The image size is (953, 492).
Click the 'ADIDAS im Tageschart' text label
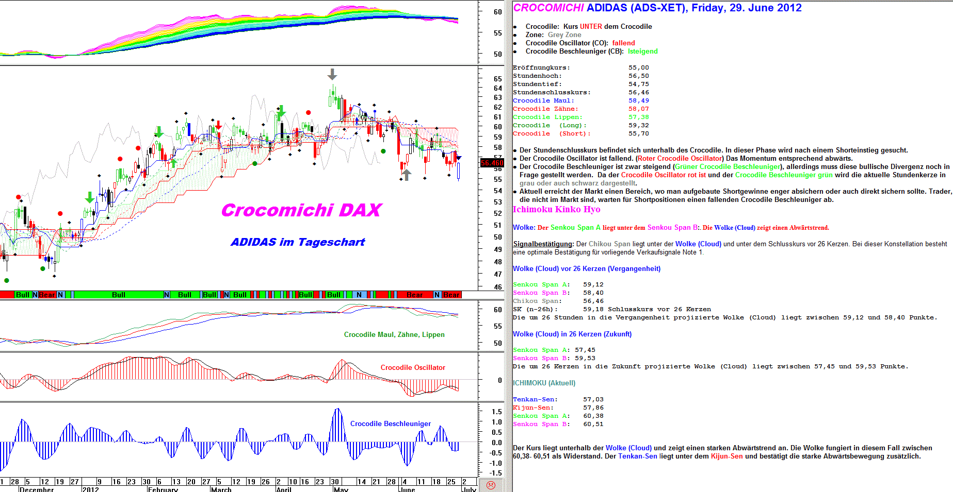298,242
